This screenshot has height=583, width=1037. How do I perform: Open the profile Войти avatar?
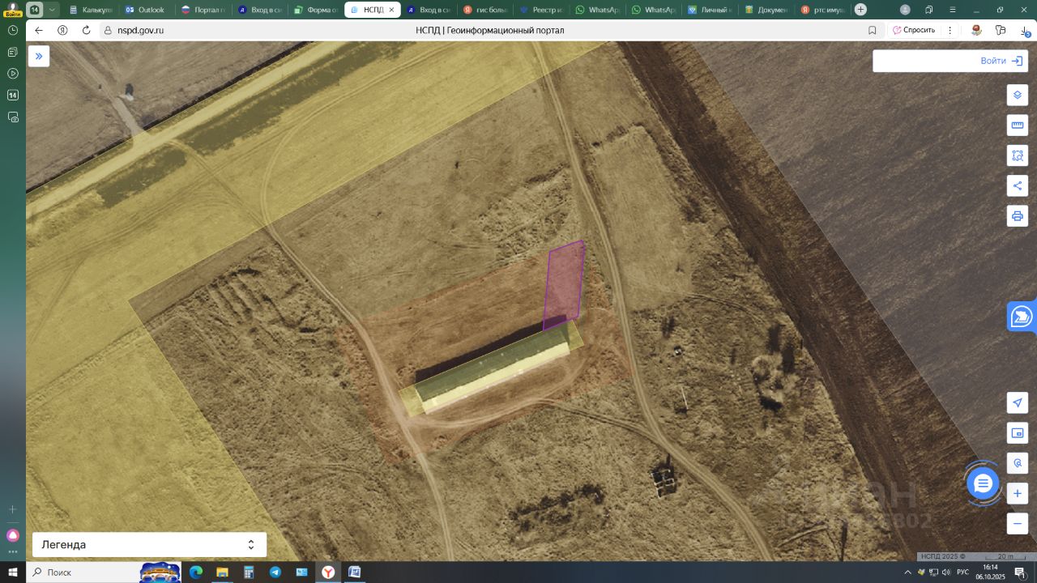click(x=13, y=10)
